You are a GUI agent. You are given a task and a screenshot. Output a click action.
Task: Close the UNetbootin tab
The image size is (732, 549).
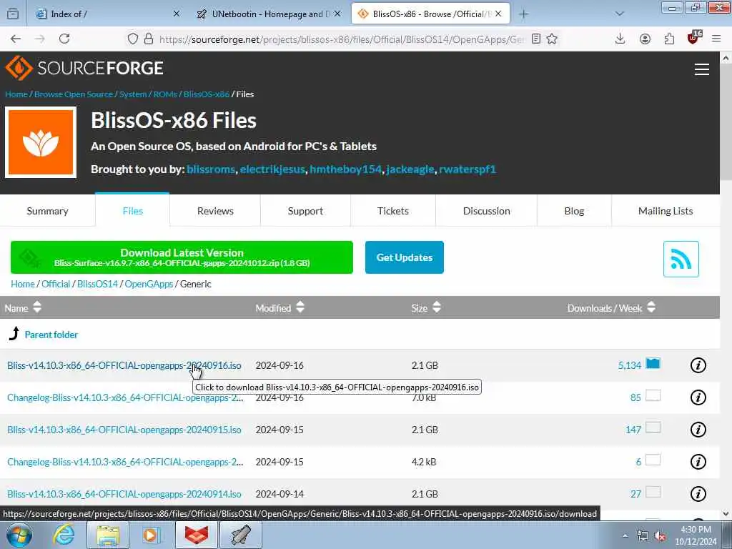[x=337, y=14]
